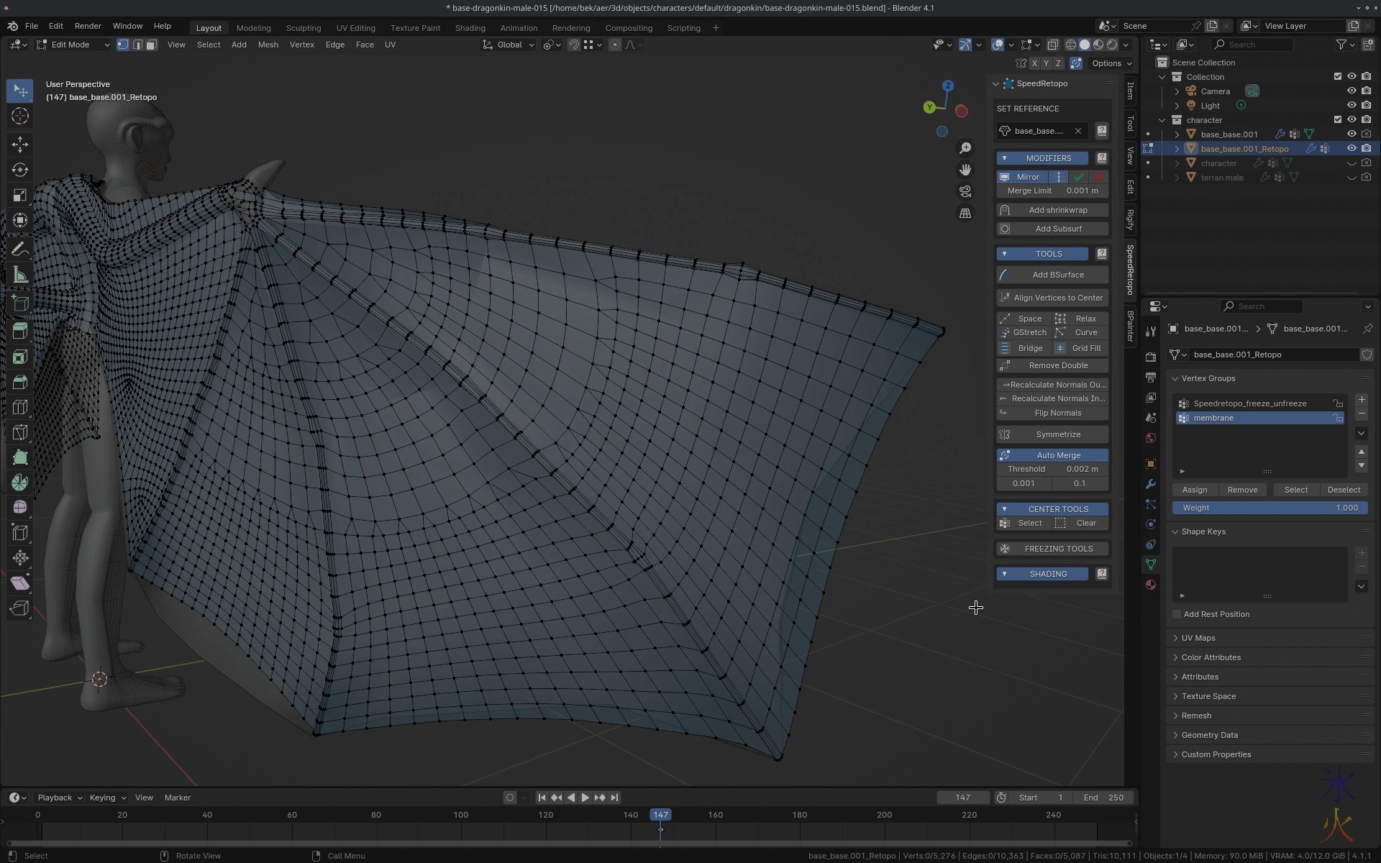Open the Modifiers properties wrench tab
This screenshot has width=1381, height=863.
[1151, 484]
